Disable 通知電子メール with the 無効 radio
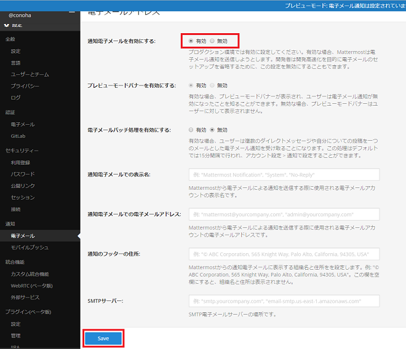The width and height of the screenshot is (406, 349). coord(212,41)
